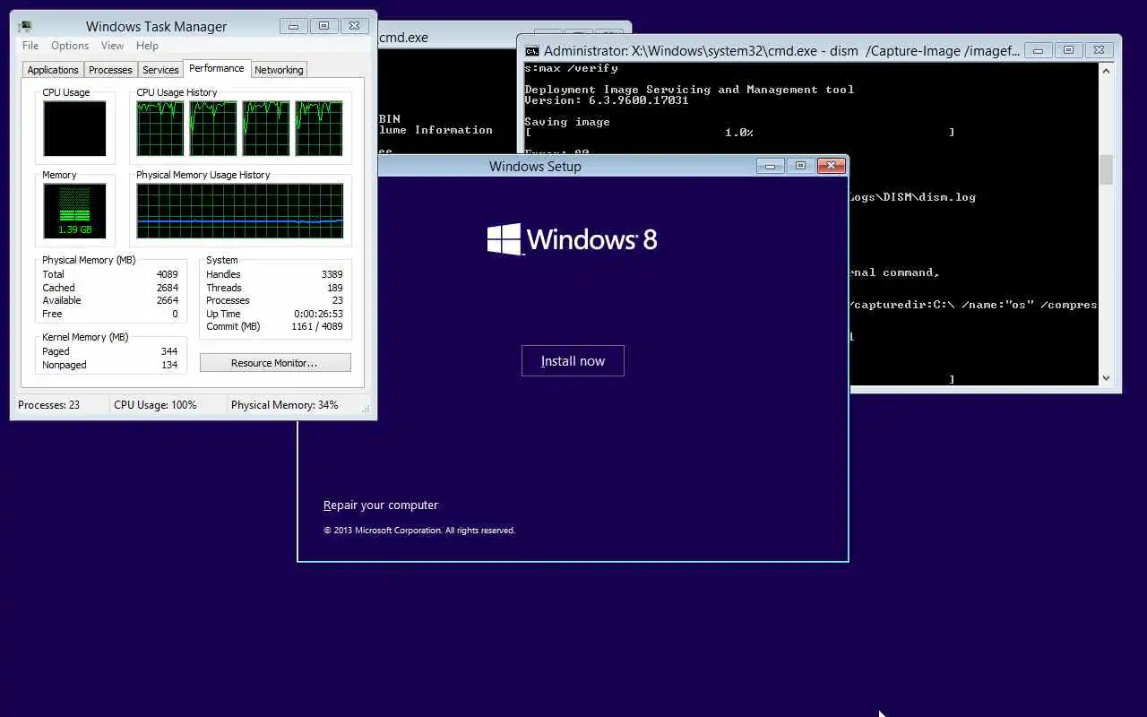Click the 'CPU Usage: 100%' status entry
Image resolution: width=1147 pixels, height=717 pixels.
tap(155, 405)
